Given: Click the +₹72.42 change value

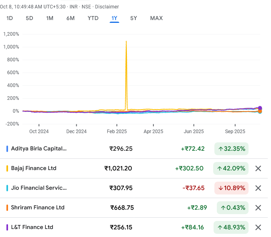Looking at the screenshot, I should [x=193, y=149].
